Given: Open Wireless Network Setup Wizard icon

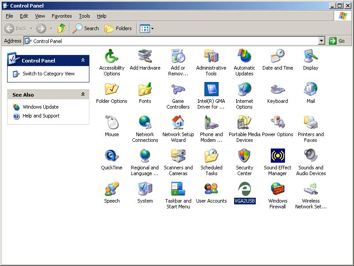Looking at the screenshot, I should point(311,189).
